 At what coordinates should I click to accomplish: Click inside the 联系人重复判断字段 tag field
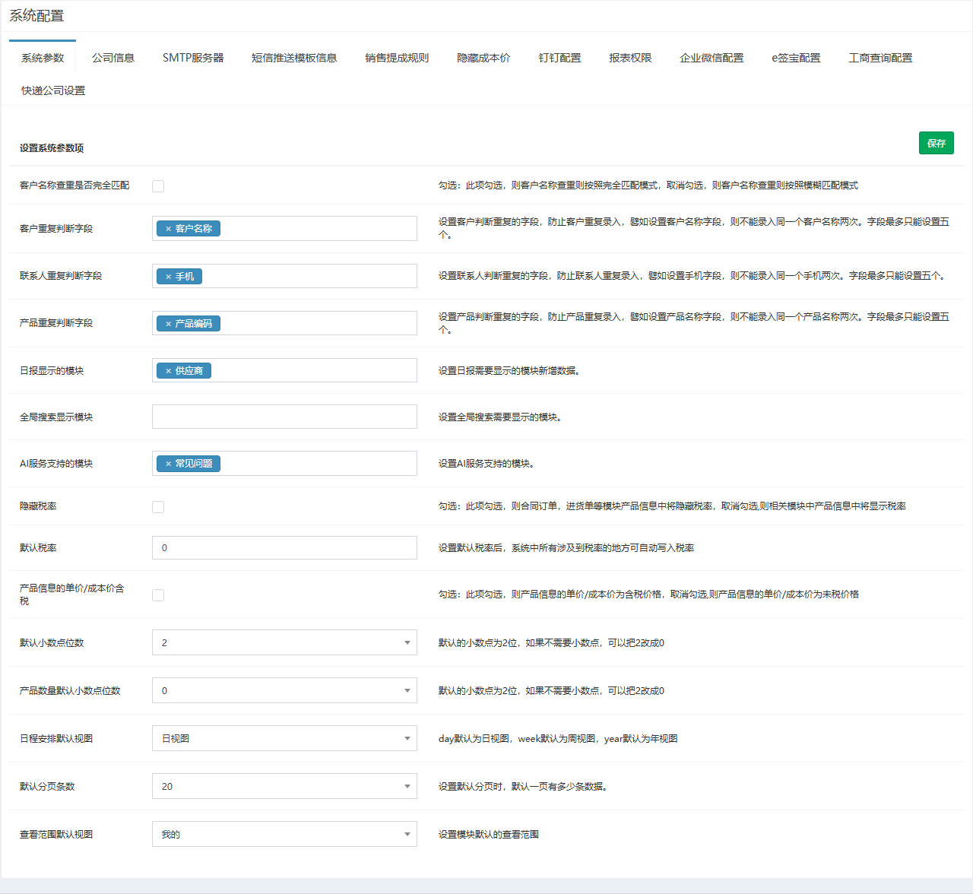pyautogui.click(x=284, y=276)
